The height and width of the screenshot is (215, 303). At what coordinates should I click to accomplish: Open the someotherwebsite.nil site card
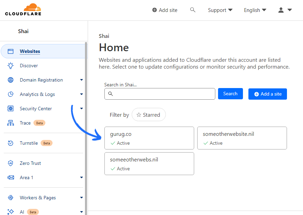click(242, 138)
